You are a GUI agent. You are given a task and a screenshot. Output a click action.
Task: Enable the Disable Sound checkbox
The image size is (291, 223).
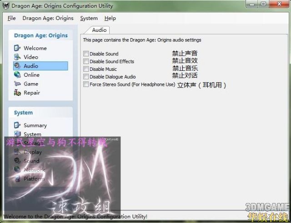86,54
